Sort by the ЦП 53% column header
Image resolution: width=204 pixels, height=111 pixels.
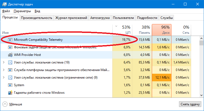(x=122, y=30)
